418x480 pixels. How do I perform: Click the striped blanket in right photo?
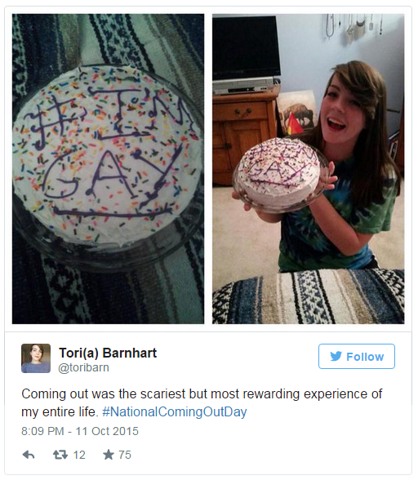pyautogui.click(x=308, y=296)
